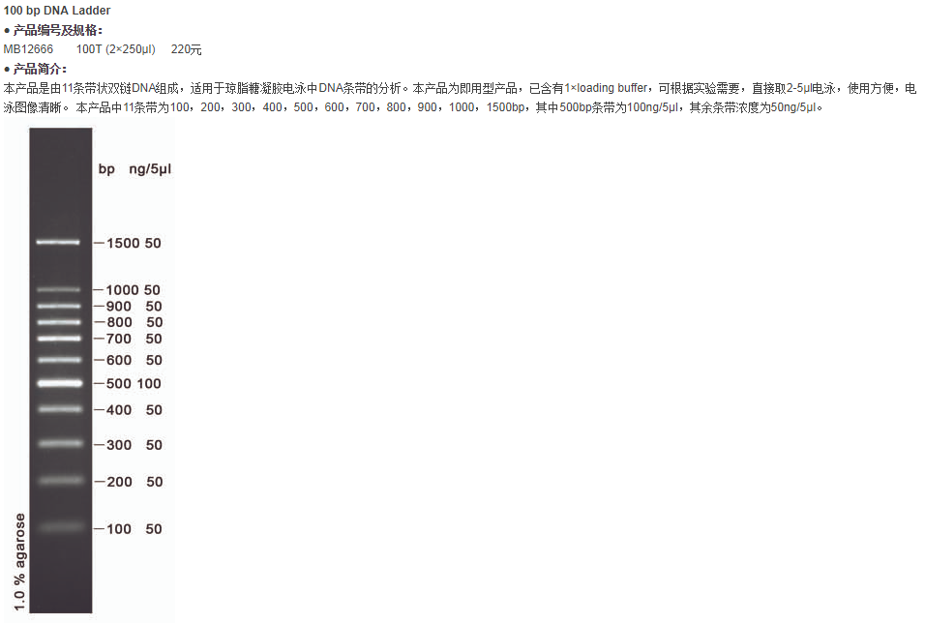The image size is (925, 623).
Task: Click the brightest 500 bp gel band
Action: coord(60,383)
